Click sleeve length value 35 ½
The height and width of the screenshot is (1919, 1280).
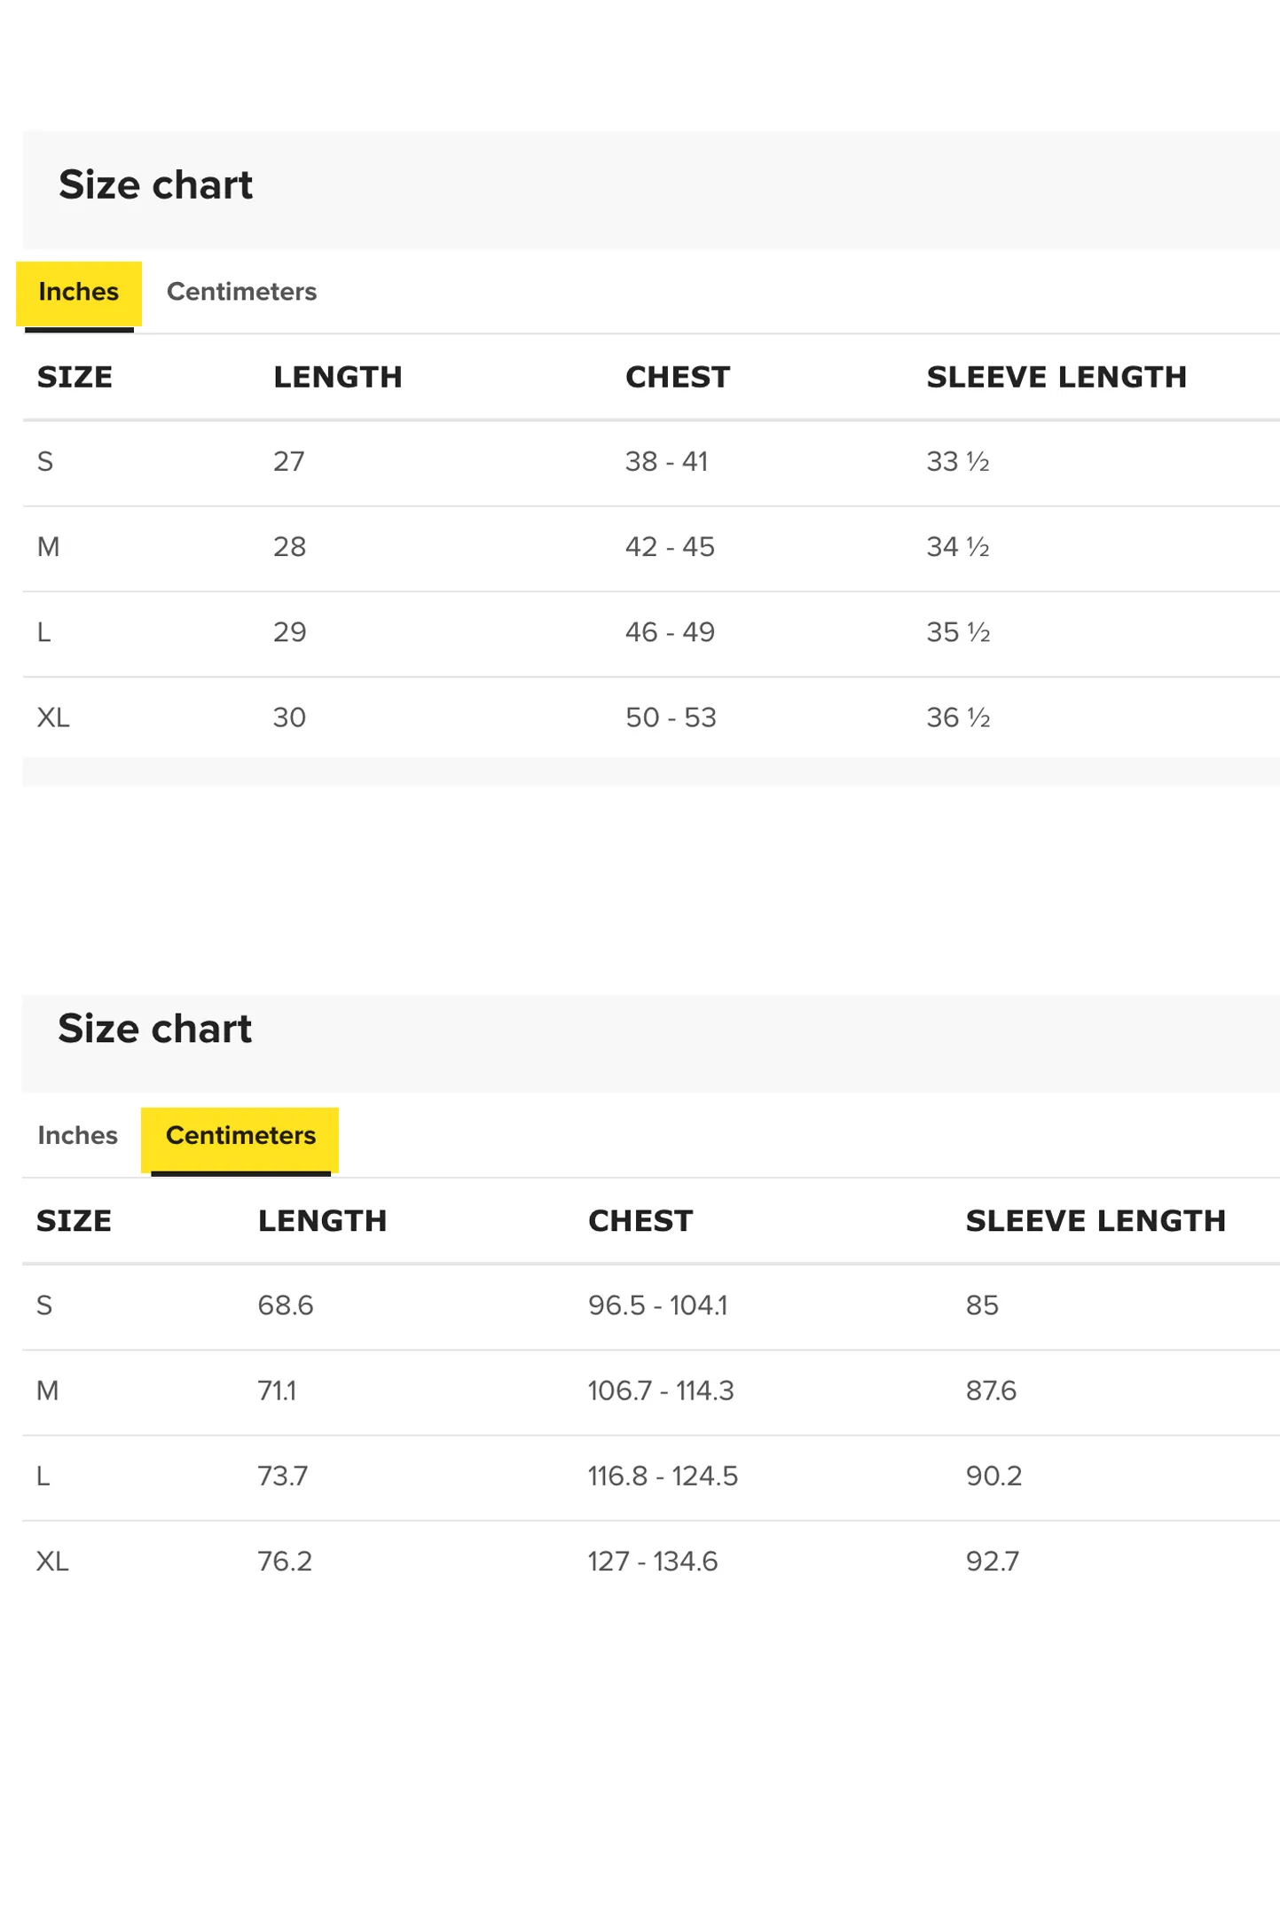pyautogui.click(x=958, y=632)
